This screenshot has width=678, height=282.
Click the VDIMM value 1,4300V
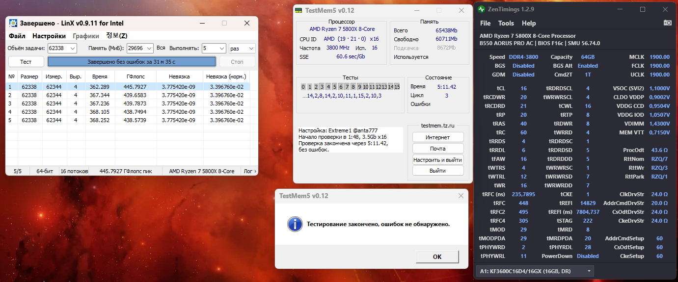[659, 124]
